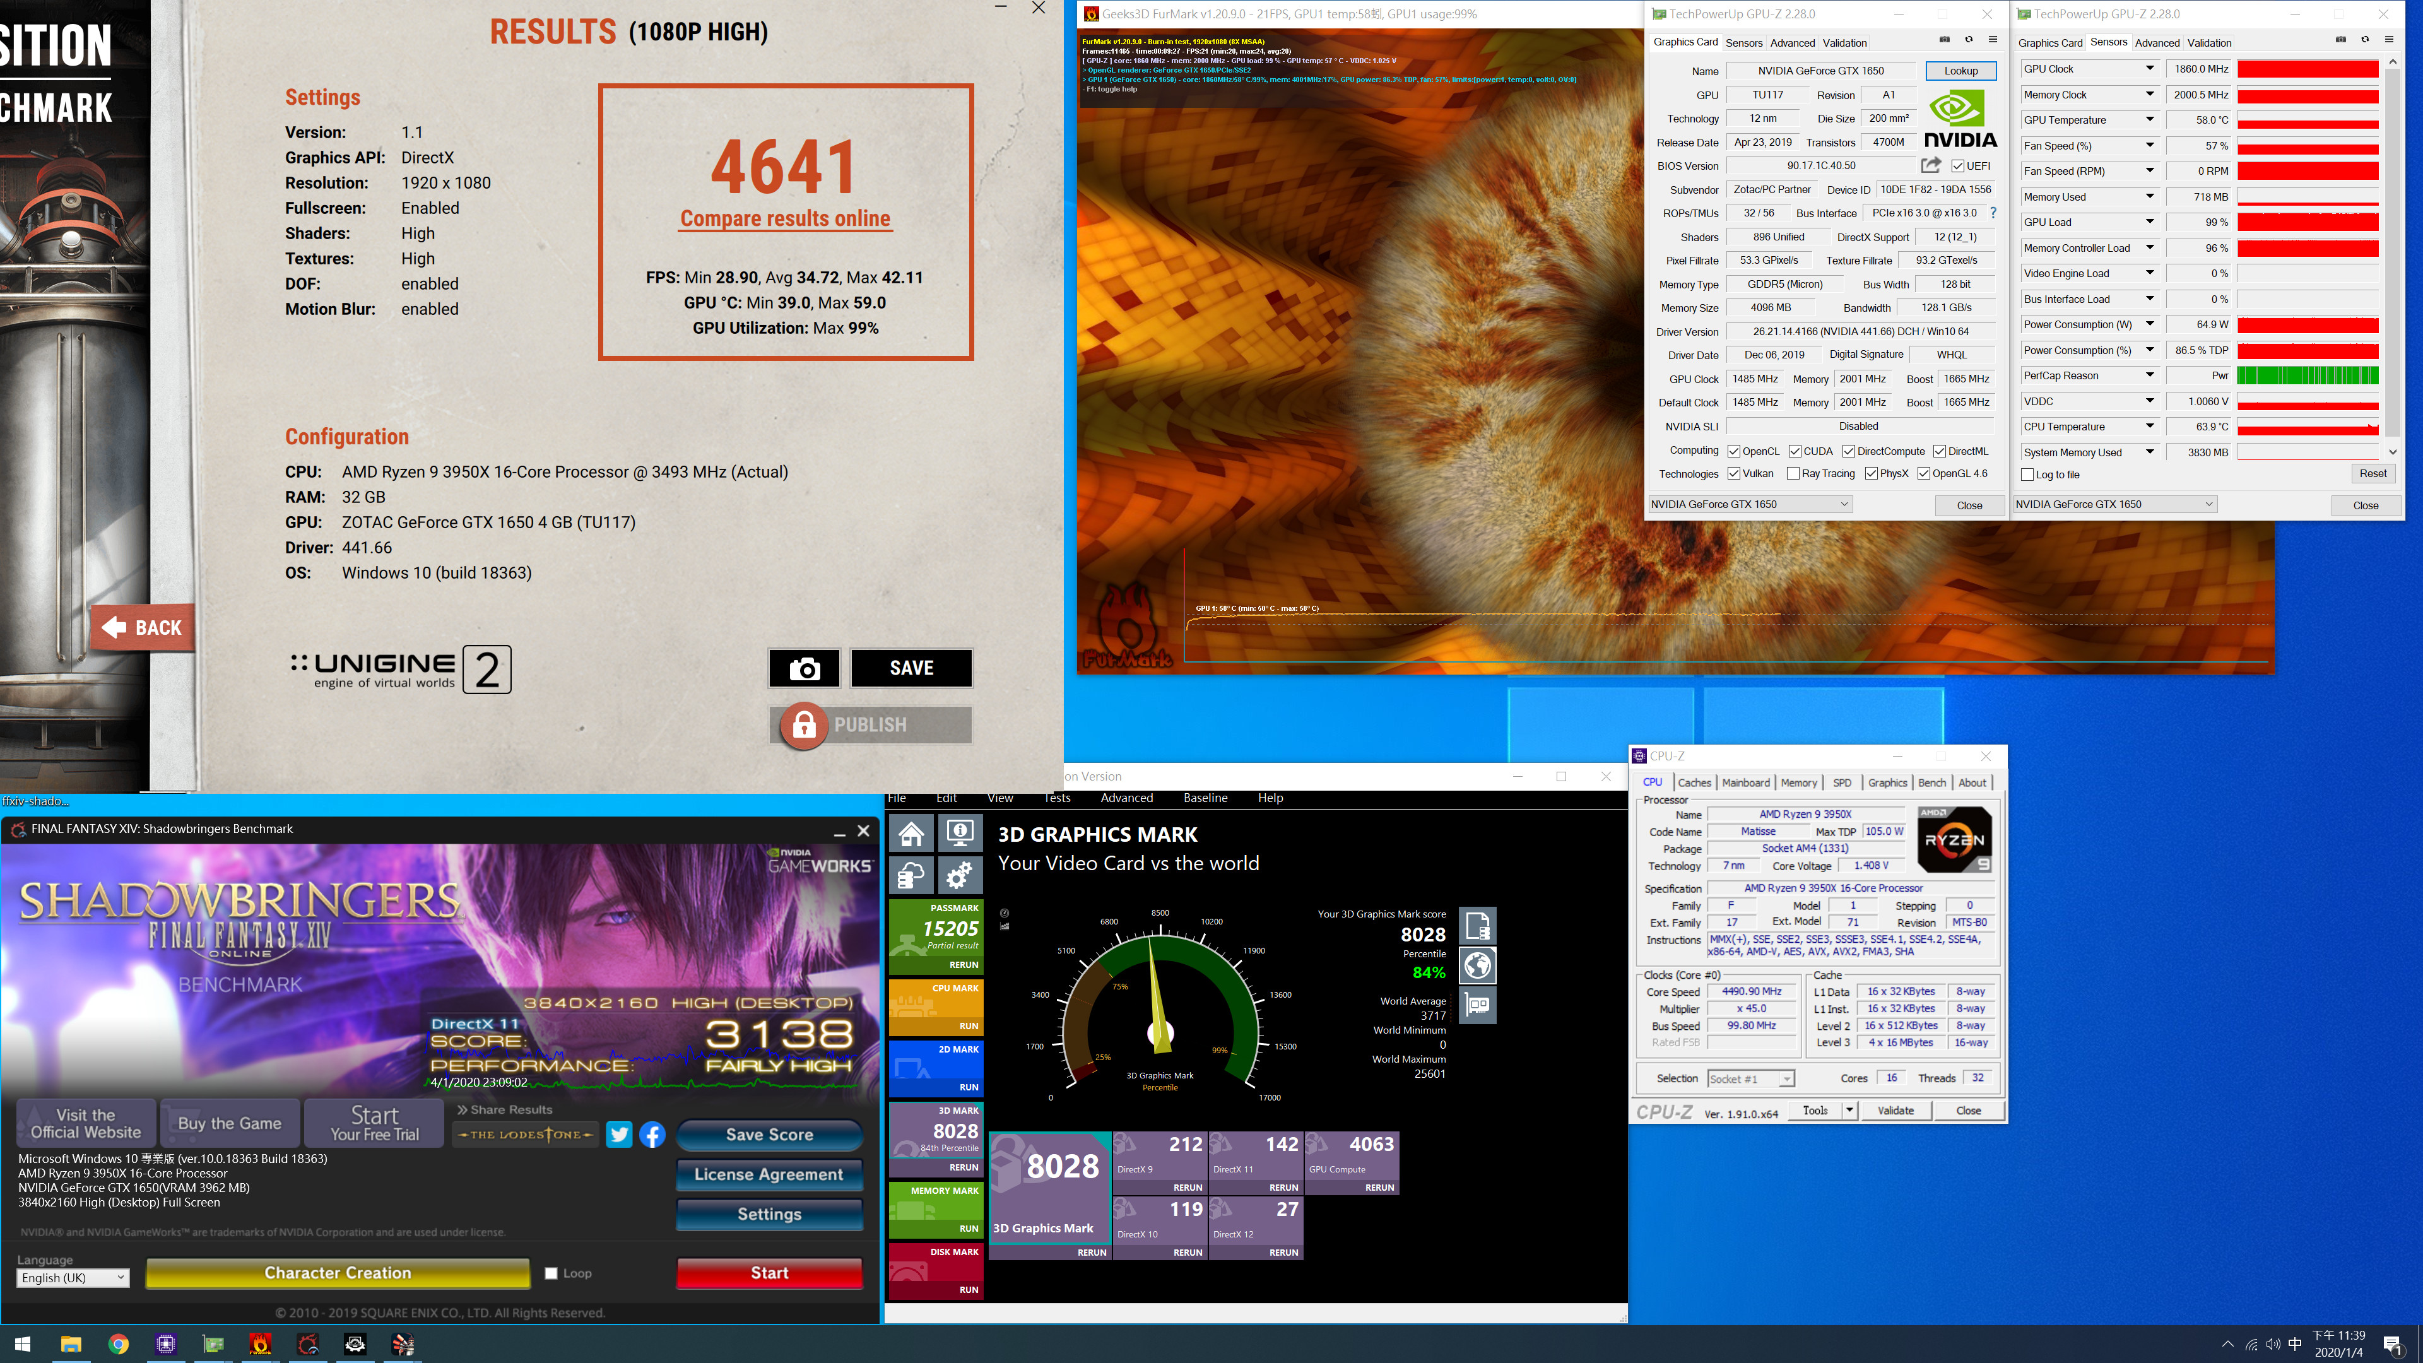Enable Loop checkbox in FFXIV benchmark

(x=551, y=1273)
